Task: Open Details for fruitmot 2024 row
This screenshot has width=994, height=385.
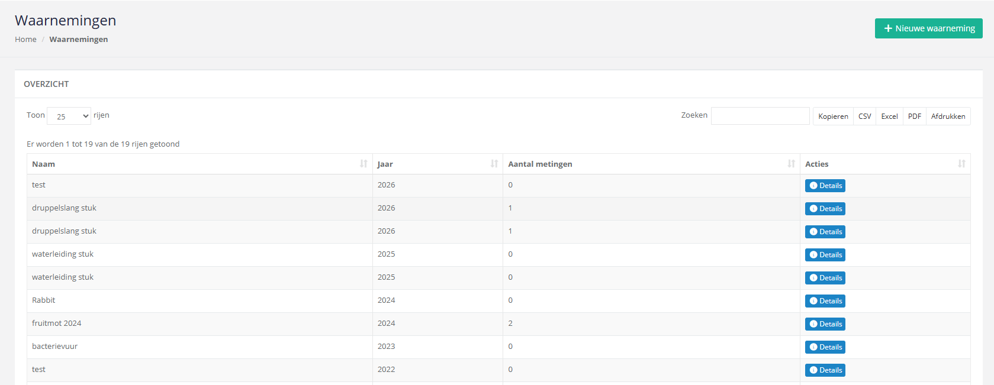Action: click(825, 324)
